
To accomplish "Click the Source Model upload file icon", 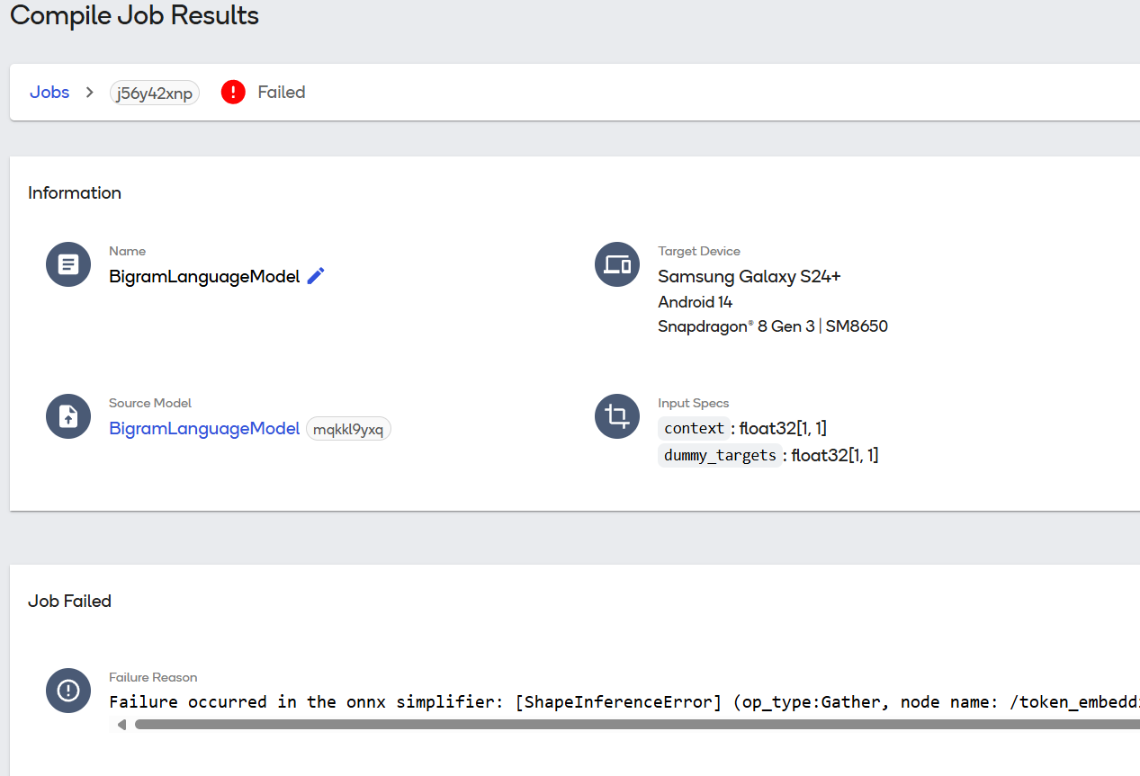I will 68,416.
